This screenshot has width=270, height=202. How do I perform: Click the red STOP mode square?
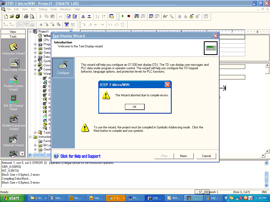129,16
